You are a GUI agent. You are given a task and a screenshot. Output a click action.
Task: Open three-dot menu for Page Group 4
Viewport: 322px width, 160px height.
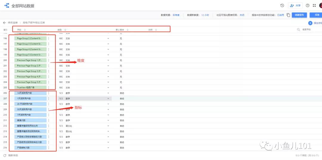click(49, 49)
